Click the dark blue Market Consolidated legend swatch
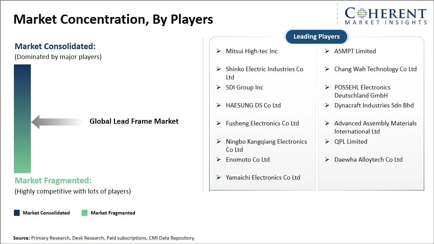 17,213
